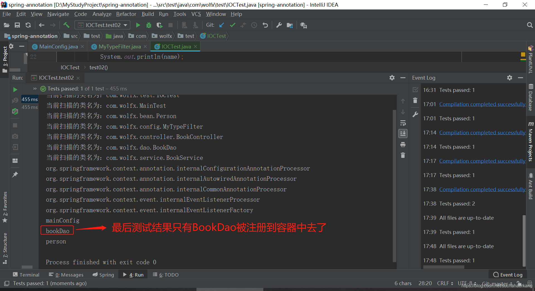
Task: Open the Terminal tool window
Action: 26,275
